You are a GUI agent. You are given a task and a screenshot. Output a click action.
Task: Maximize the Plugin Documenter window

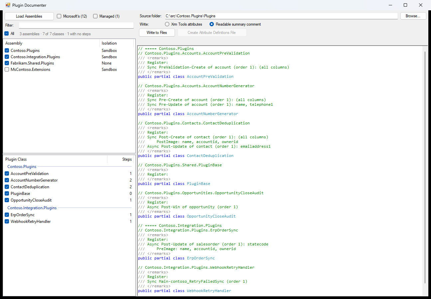tap(405, 5)
